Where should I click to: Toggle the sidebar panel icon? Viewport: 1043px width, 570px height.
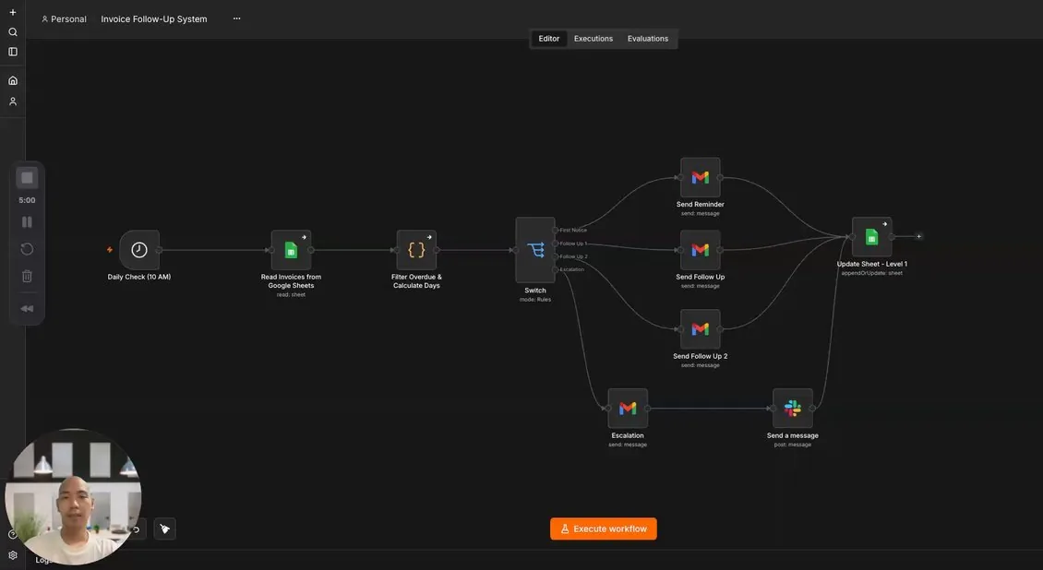(x=13, y=51)
